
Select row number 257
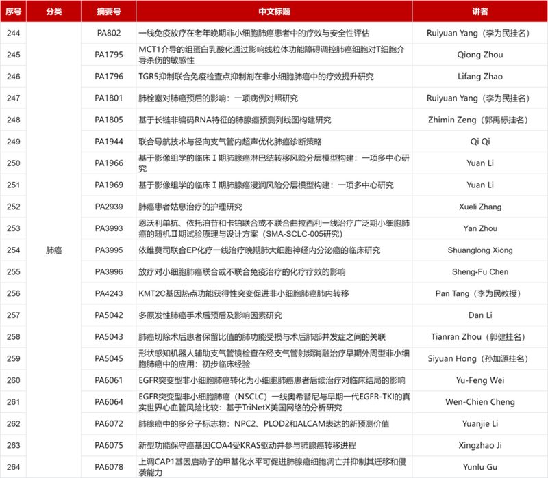pyautogui.click(x=13, y=315)
